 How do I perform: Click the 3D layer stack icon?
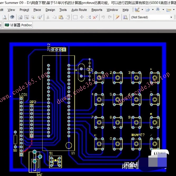tap(12, 17)
